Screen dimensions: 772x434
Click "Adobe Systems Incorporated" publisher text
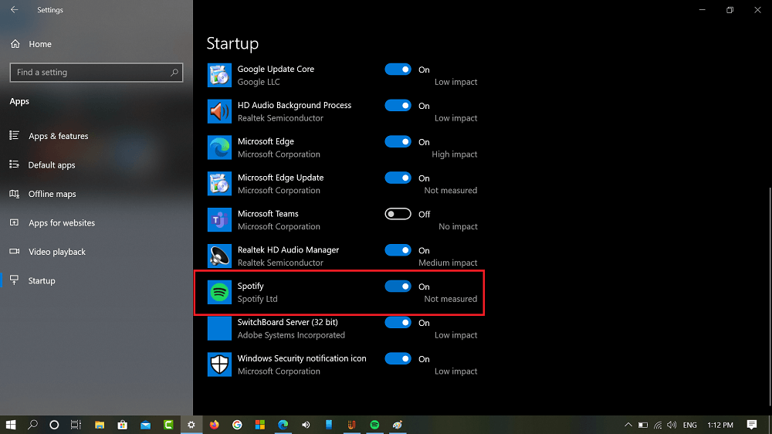click(291, 335)
